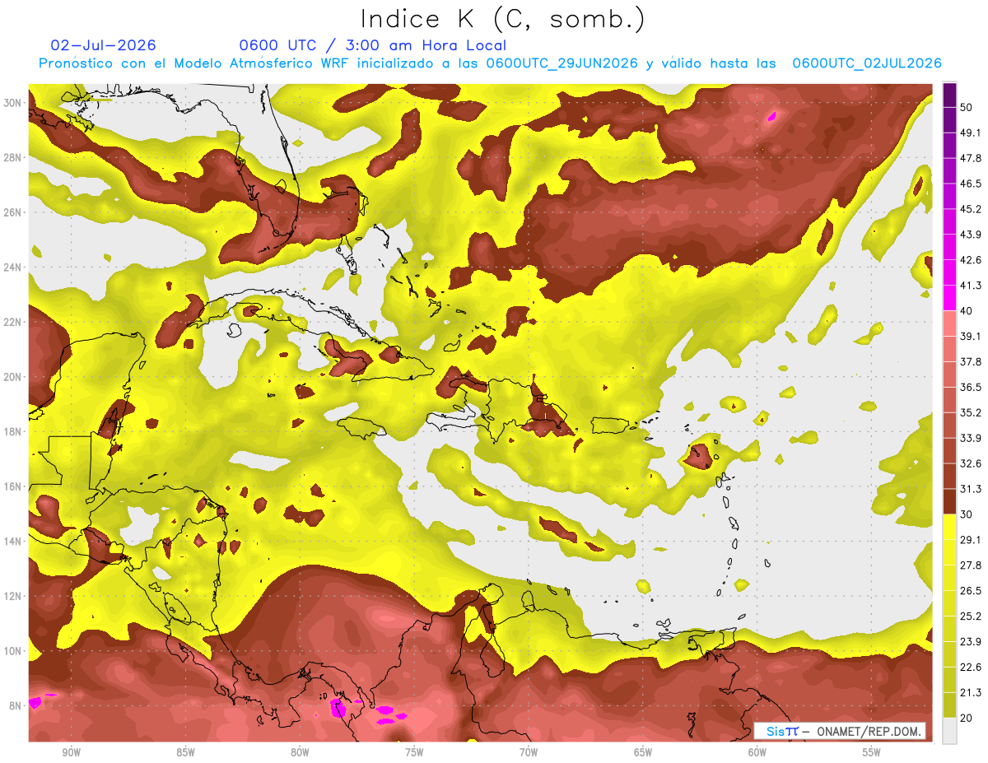Click the colorbar value '32.6'

(x=970, y=463)
